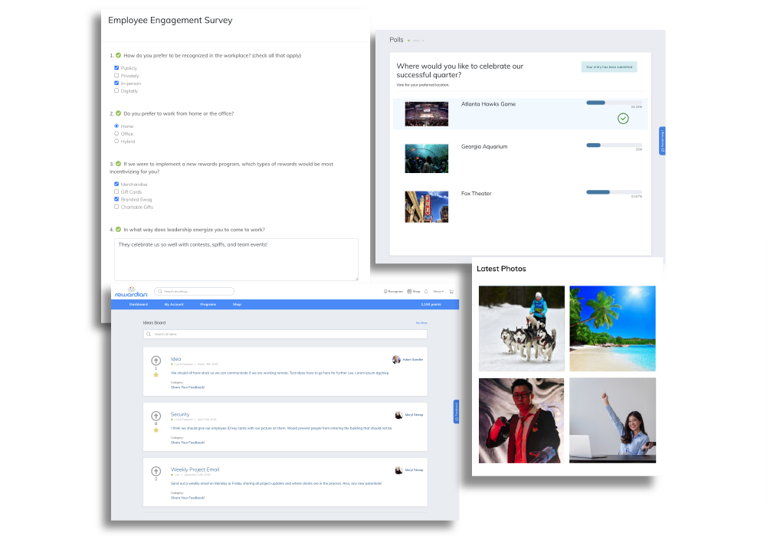Go to the My Account nav tab
The image size is (767, 536).
(173, 305)
